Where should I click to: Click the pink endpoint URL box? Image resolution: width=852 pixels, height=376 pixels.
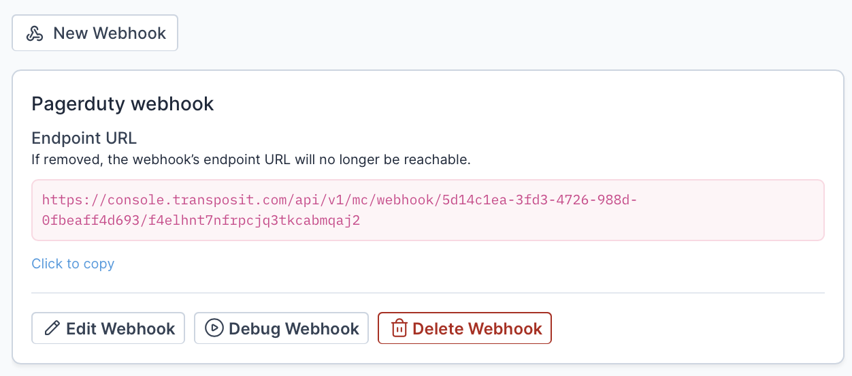coord(715,210)
